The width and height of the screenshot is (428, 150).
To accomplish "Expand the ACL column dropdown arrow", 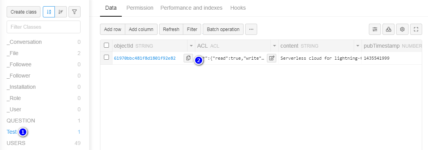I will click(x=274, y=46).
